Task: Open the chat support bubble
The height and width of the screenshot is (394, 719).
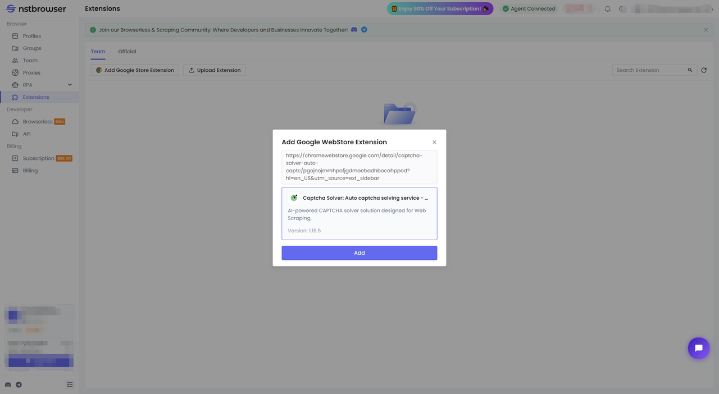Action: 699,348
